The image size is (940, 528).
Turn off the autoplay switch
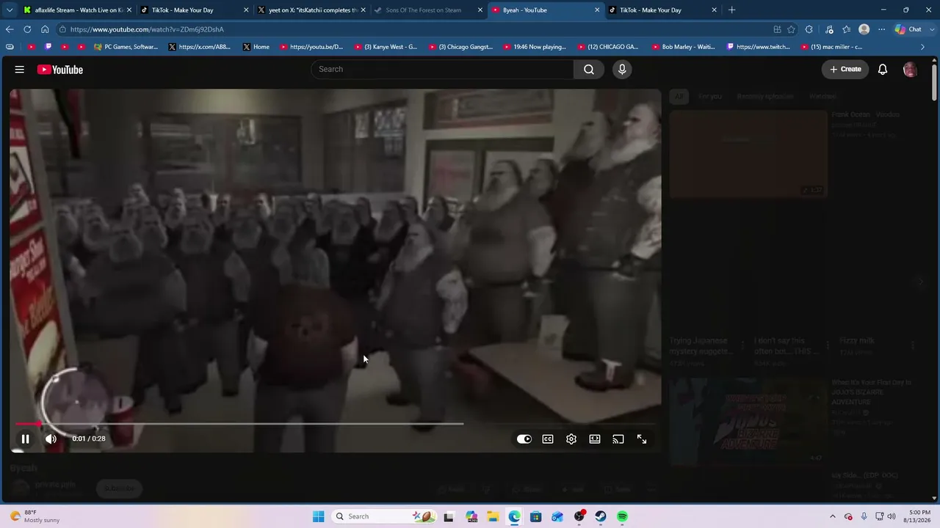(x=524, y=439)
